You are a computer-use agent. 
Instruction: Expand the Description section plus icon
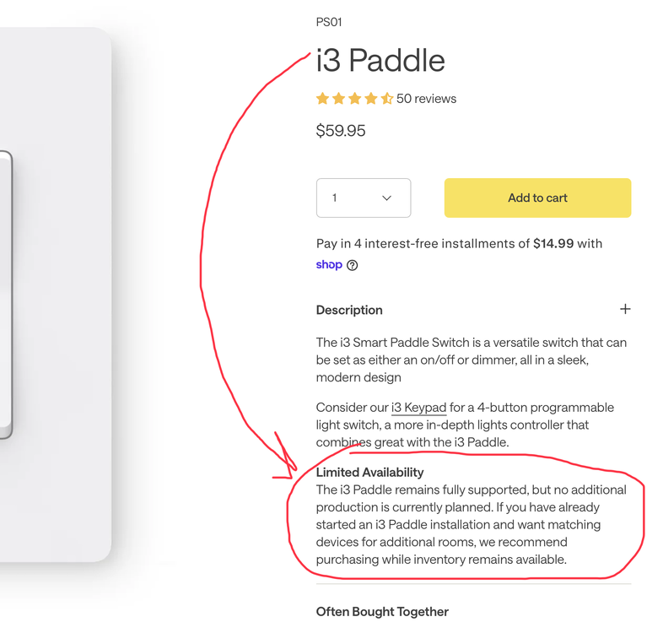tap(625, 309)
